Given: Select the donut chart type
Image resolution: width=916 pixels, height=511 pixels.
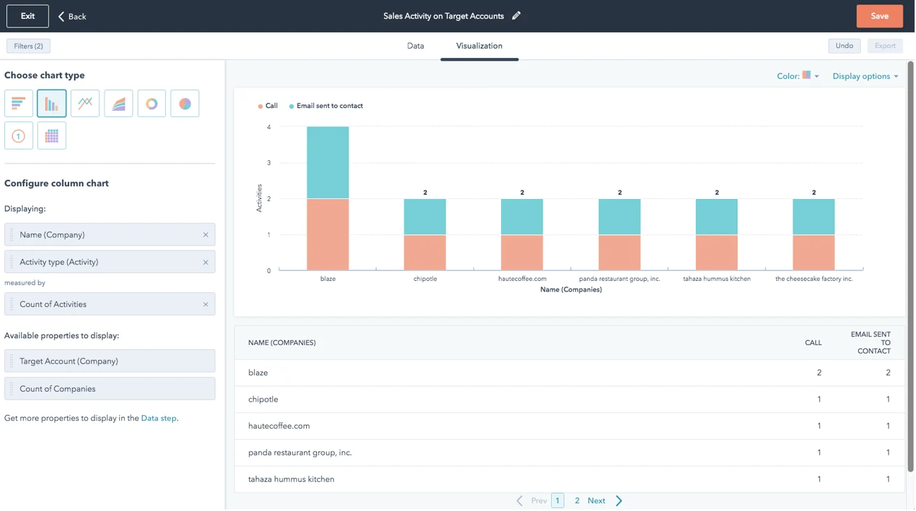Looking at the screenshot, I should [152, 104].
